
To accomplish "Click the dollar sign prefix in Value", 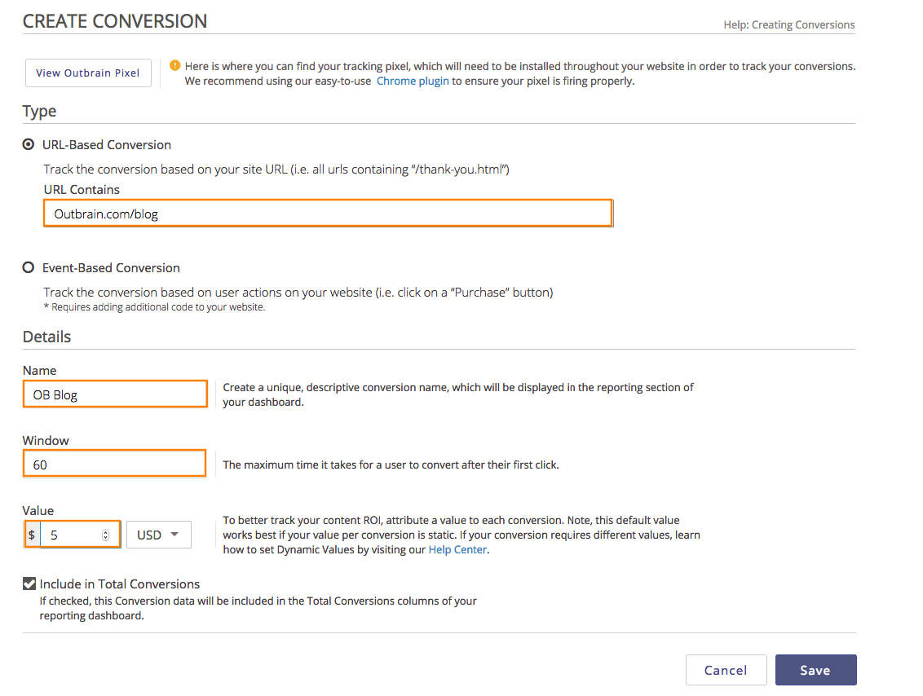I will pos(32,535).
